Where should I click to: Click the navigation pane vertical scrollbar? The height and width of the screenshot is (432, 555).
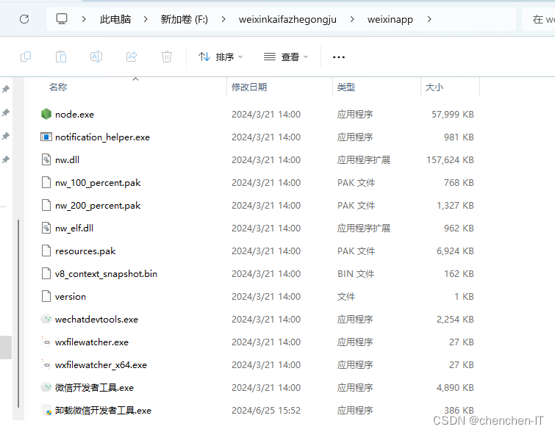click(x=18, y=313)
